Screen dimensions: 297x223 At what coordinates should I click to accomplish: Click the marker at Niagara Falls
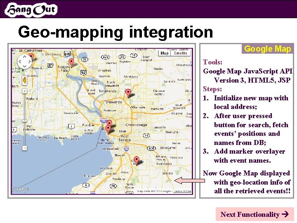pos(71,62)
